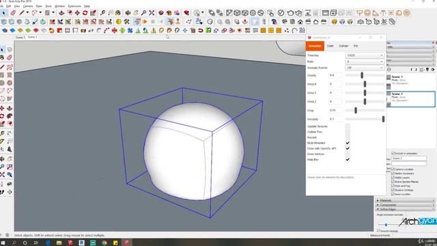Activate the Pan hand tool in top toolbar
This screenshot has height=246, width=437.
136,13
